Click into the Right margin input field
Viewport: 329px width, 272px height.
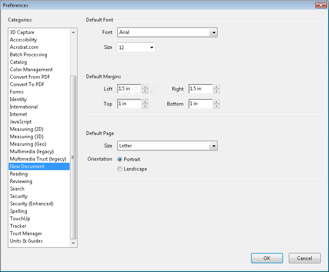[x=201, y=89]
